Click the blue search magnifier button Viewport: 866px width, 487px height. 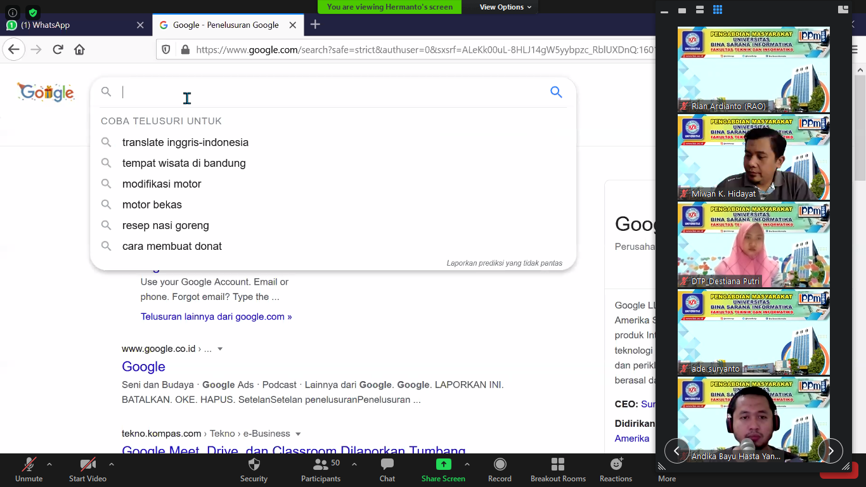tap(556, 92)
